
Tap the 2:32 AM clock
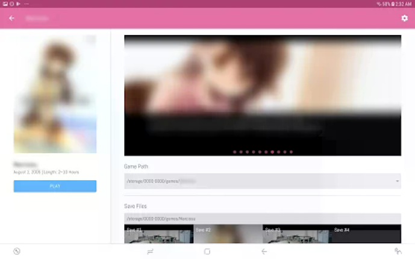click(x=404, y=4)
